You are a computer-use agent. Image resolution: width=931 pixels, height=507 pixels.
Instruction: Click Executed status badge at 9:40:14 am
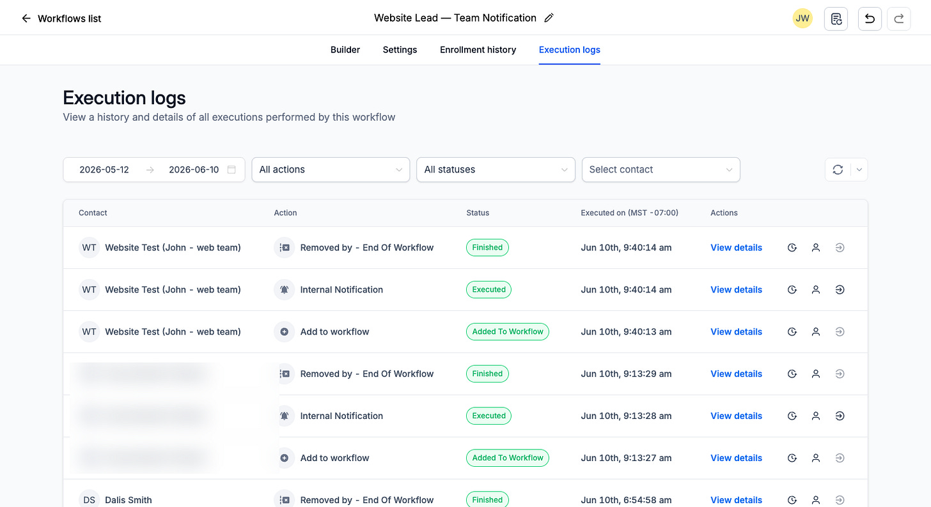[x=489, y=290]
